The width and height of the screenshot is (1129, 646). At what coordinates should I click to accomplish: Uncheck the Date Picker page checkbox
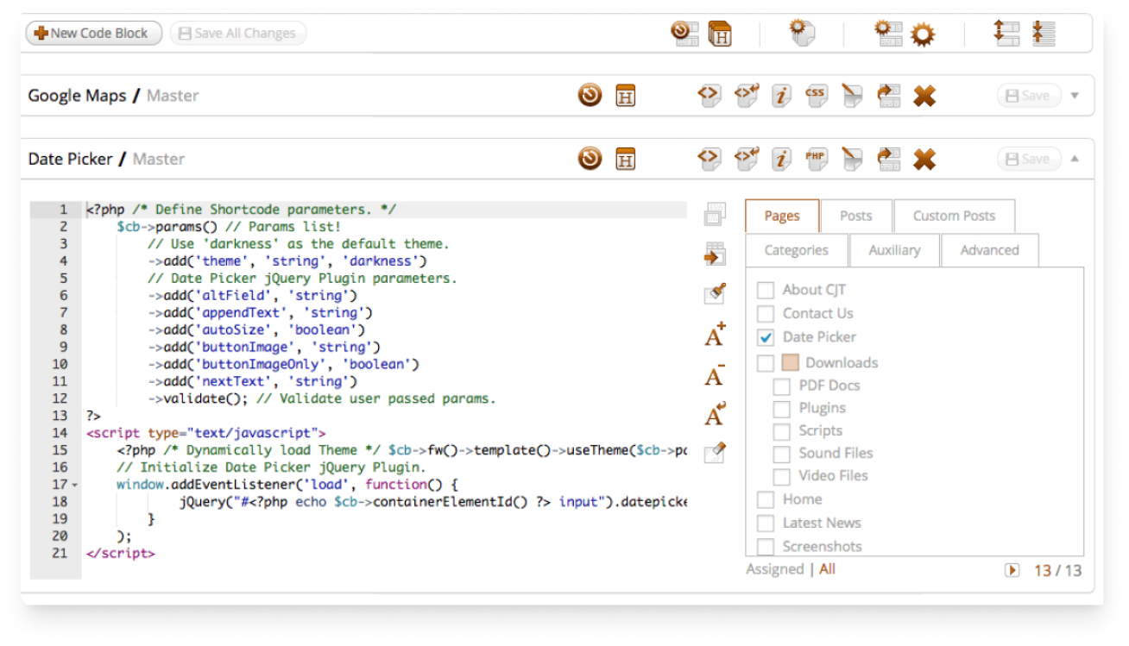coord(766,337)
